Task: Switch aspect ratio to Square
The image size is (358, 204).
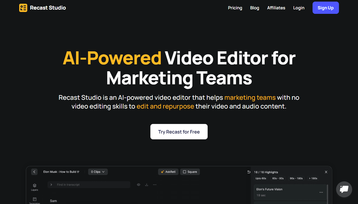Action: pyautogui.click(x=190, y=172)
